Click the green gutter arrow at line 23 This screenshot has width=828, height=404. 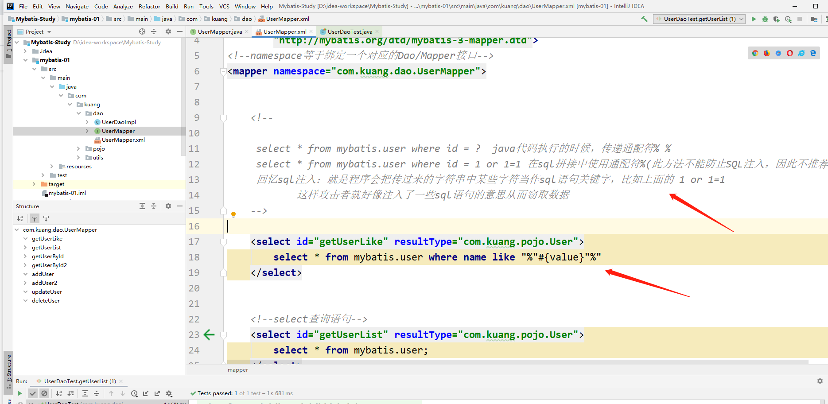coord(209,334)
